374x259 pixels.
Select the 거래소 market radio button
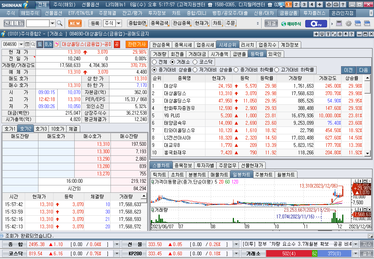click(173, 62)
